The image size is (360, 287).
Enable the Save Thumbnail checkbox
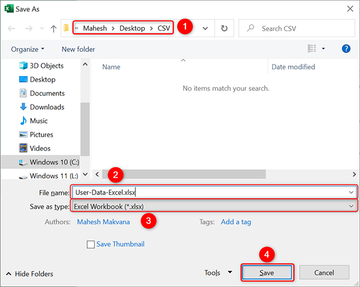(91, 245)
